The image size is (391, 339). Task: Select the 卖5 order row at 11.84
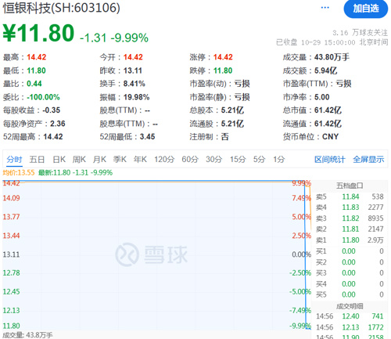(350, 197)
